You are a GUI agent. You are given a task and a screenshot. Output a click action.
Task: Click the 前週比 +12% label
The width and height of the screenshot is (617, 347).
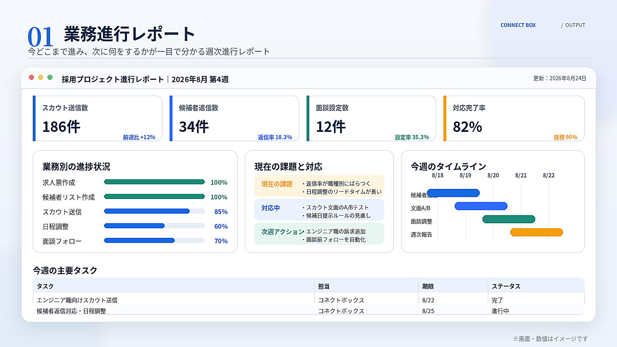coord(139,137)
